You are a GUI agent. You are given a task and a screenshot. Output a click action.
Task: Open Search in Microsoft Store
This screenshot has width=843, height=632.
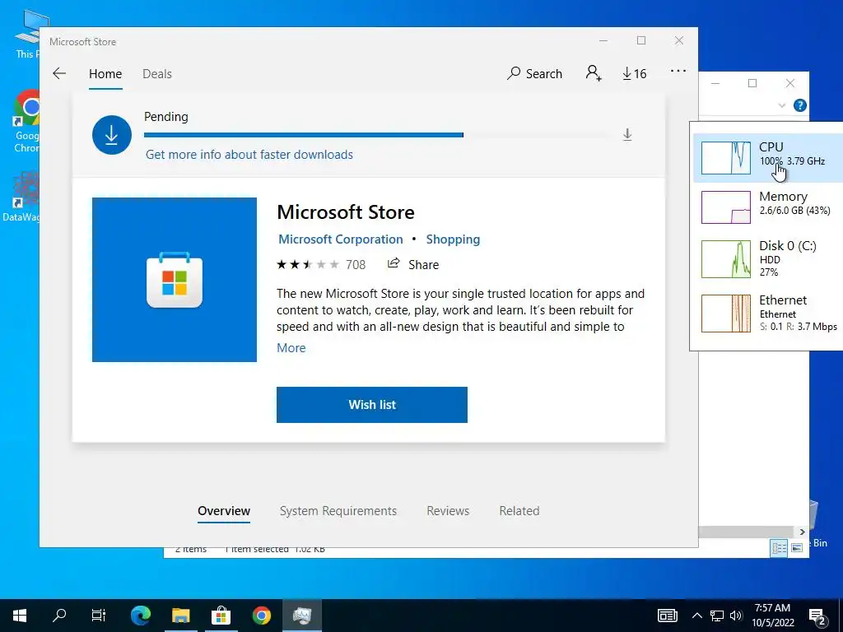(x=534, y=73)
